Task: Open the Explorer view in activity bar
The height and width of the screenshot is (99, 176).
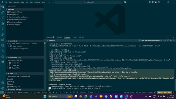Action: 3,12
